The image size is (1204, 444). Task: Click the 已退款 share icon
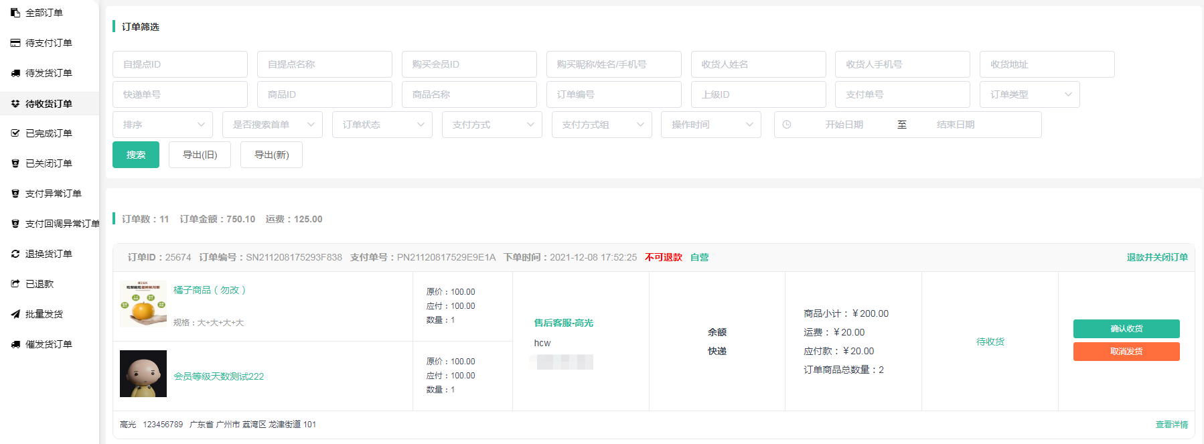tap(15, 284)
